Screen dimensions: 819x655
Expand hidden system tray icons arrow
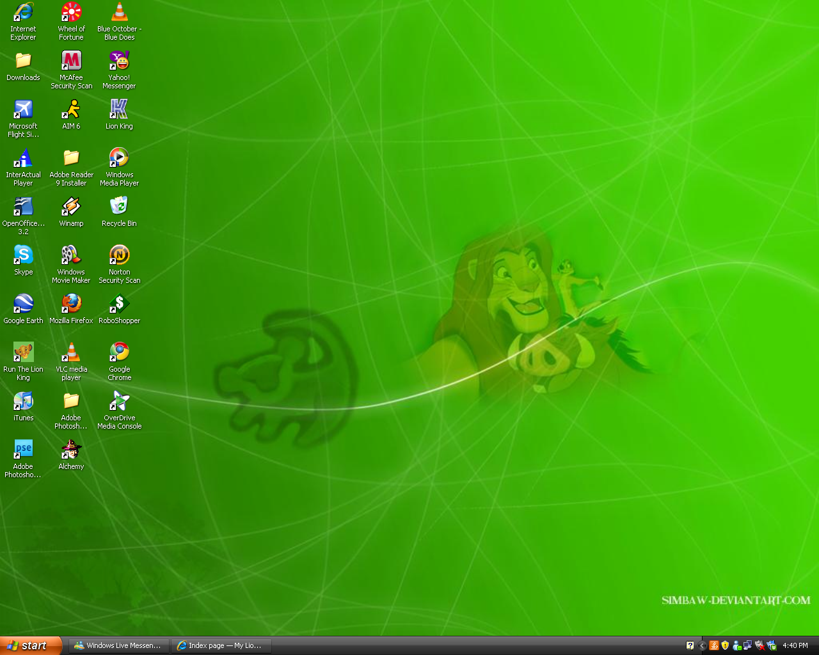click(x=703, y=645)
